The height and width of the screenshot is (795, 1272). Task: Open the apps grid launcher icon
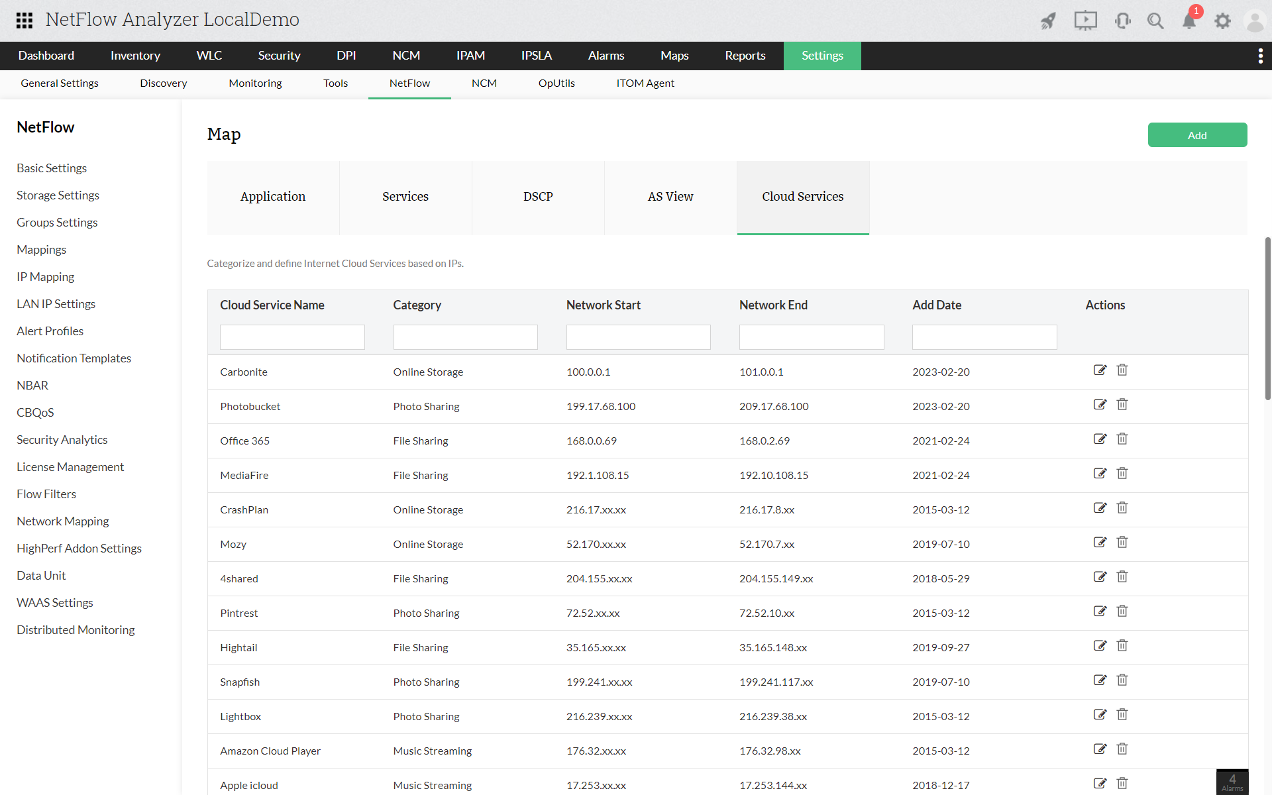coord(25,20)
